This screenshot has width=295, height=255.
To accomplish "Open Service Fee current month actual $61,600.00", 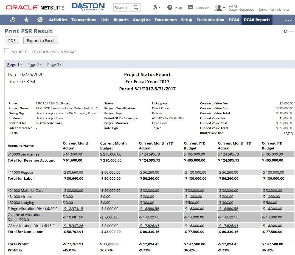I will (72, 154).
